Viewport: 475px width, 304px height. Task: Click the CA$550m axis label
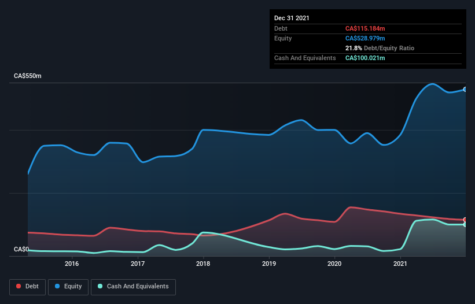(x=28, y=76)
